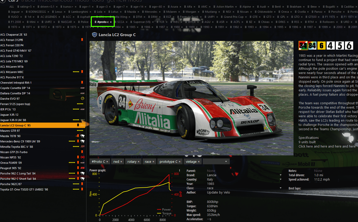Remove the vintage tag from the car
358x222 pixels.
coord(199,162)
